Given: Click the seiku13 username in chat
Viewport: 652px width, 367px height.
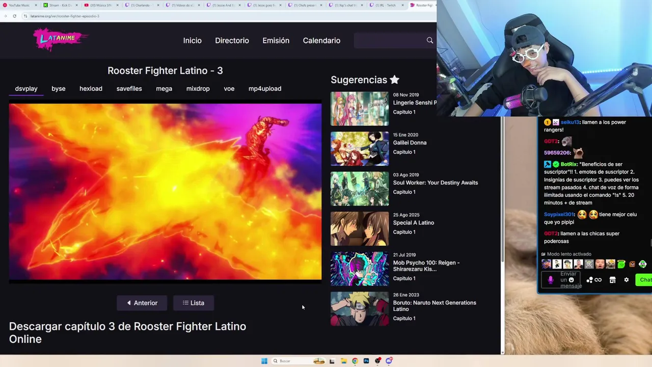Looking at the screenshot, I should click(x=570, y=122).
